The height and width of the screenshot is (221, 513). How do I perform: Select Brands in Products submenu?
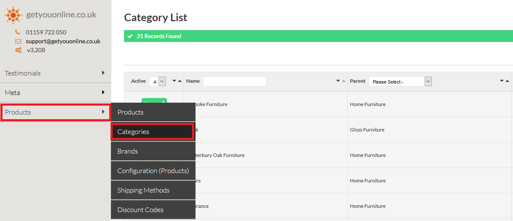click(x=153, y=151)
